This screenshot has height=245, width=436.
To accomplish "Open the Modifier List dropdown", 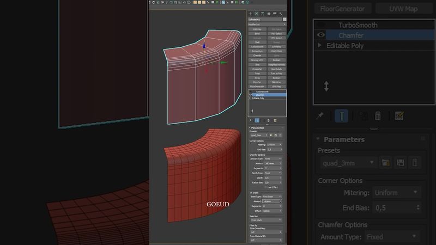I will (x=267, y=24).
